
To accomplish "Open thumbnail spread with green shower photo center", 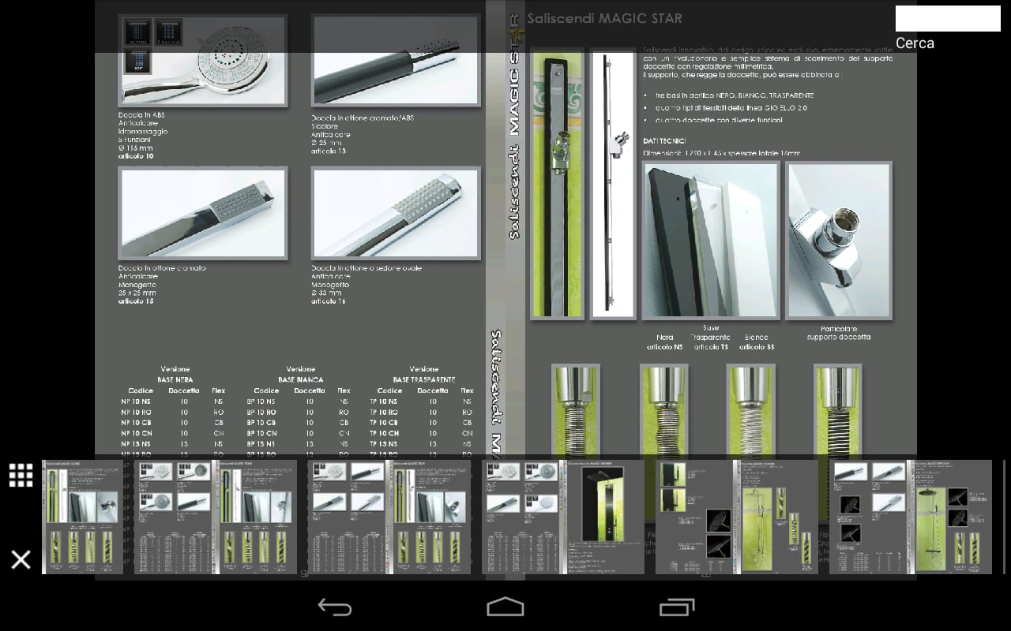I will pyautogui.click(x=737, y=517).
